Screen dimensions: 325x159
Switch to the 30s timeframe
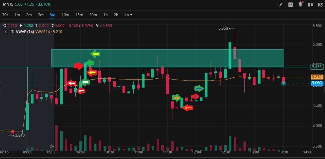coord(5,15)
